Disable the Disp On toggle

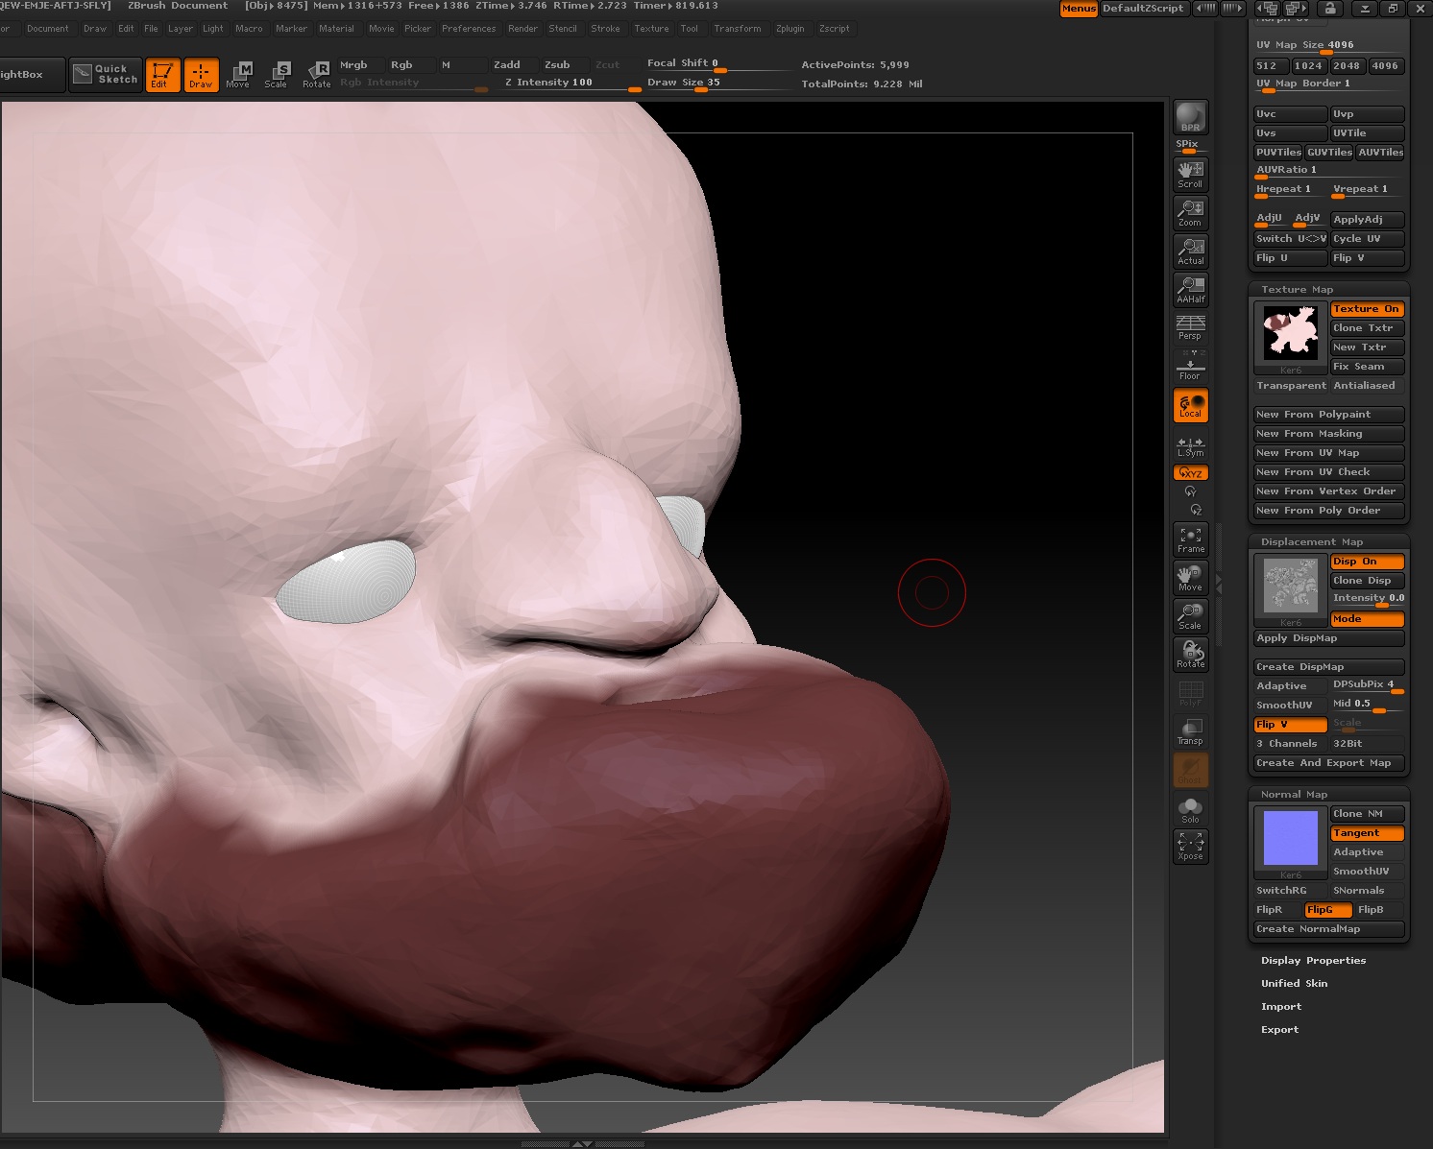[1367, 562]
